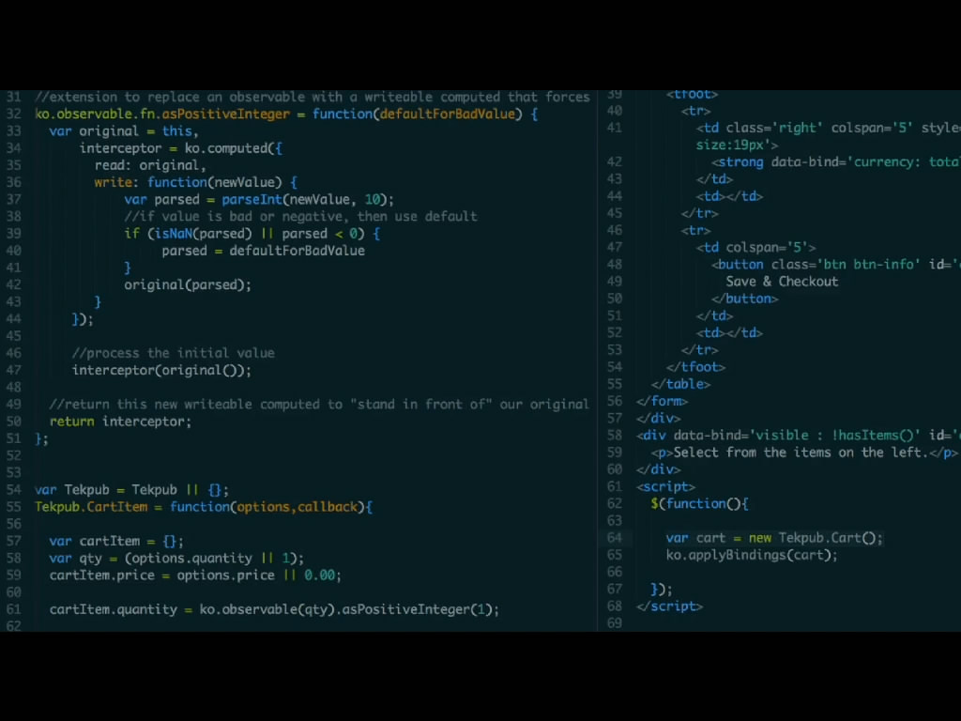Click "<button class='btn btn-info'" tag
This screenshot has width=961, height=721.
pos(816,265)
